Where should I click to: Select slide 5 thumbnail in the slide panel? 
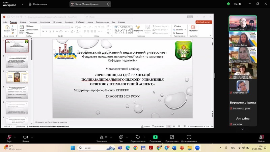[x=17, y=108]
